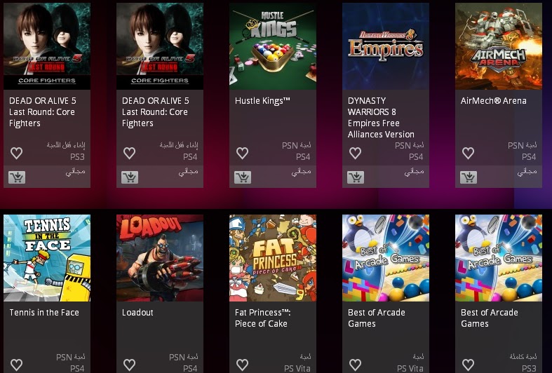Screen dimensions: 552x373
Task: Add PS4 Dead or Alive 5 to cart
Action: [130, 177]
